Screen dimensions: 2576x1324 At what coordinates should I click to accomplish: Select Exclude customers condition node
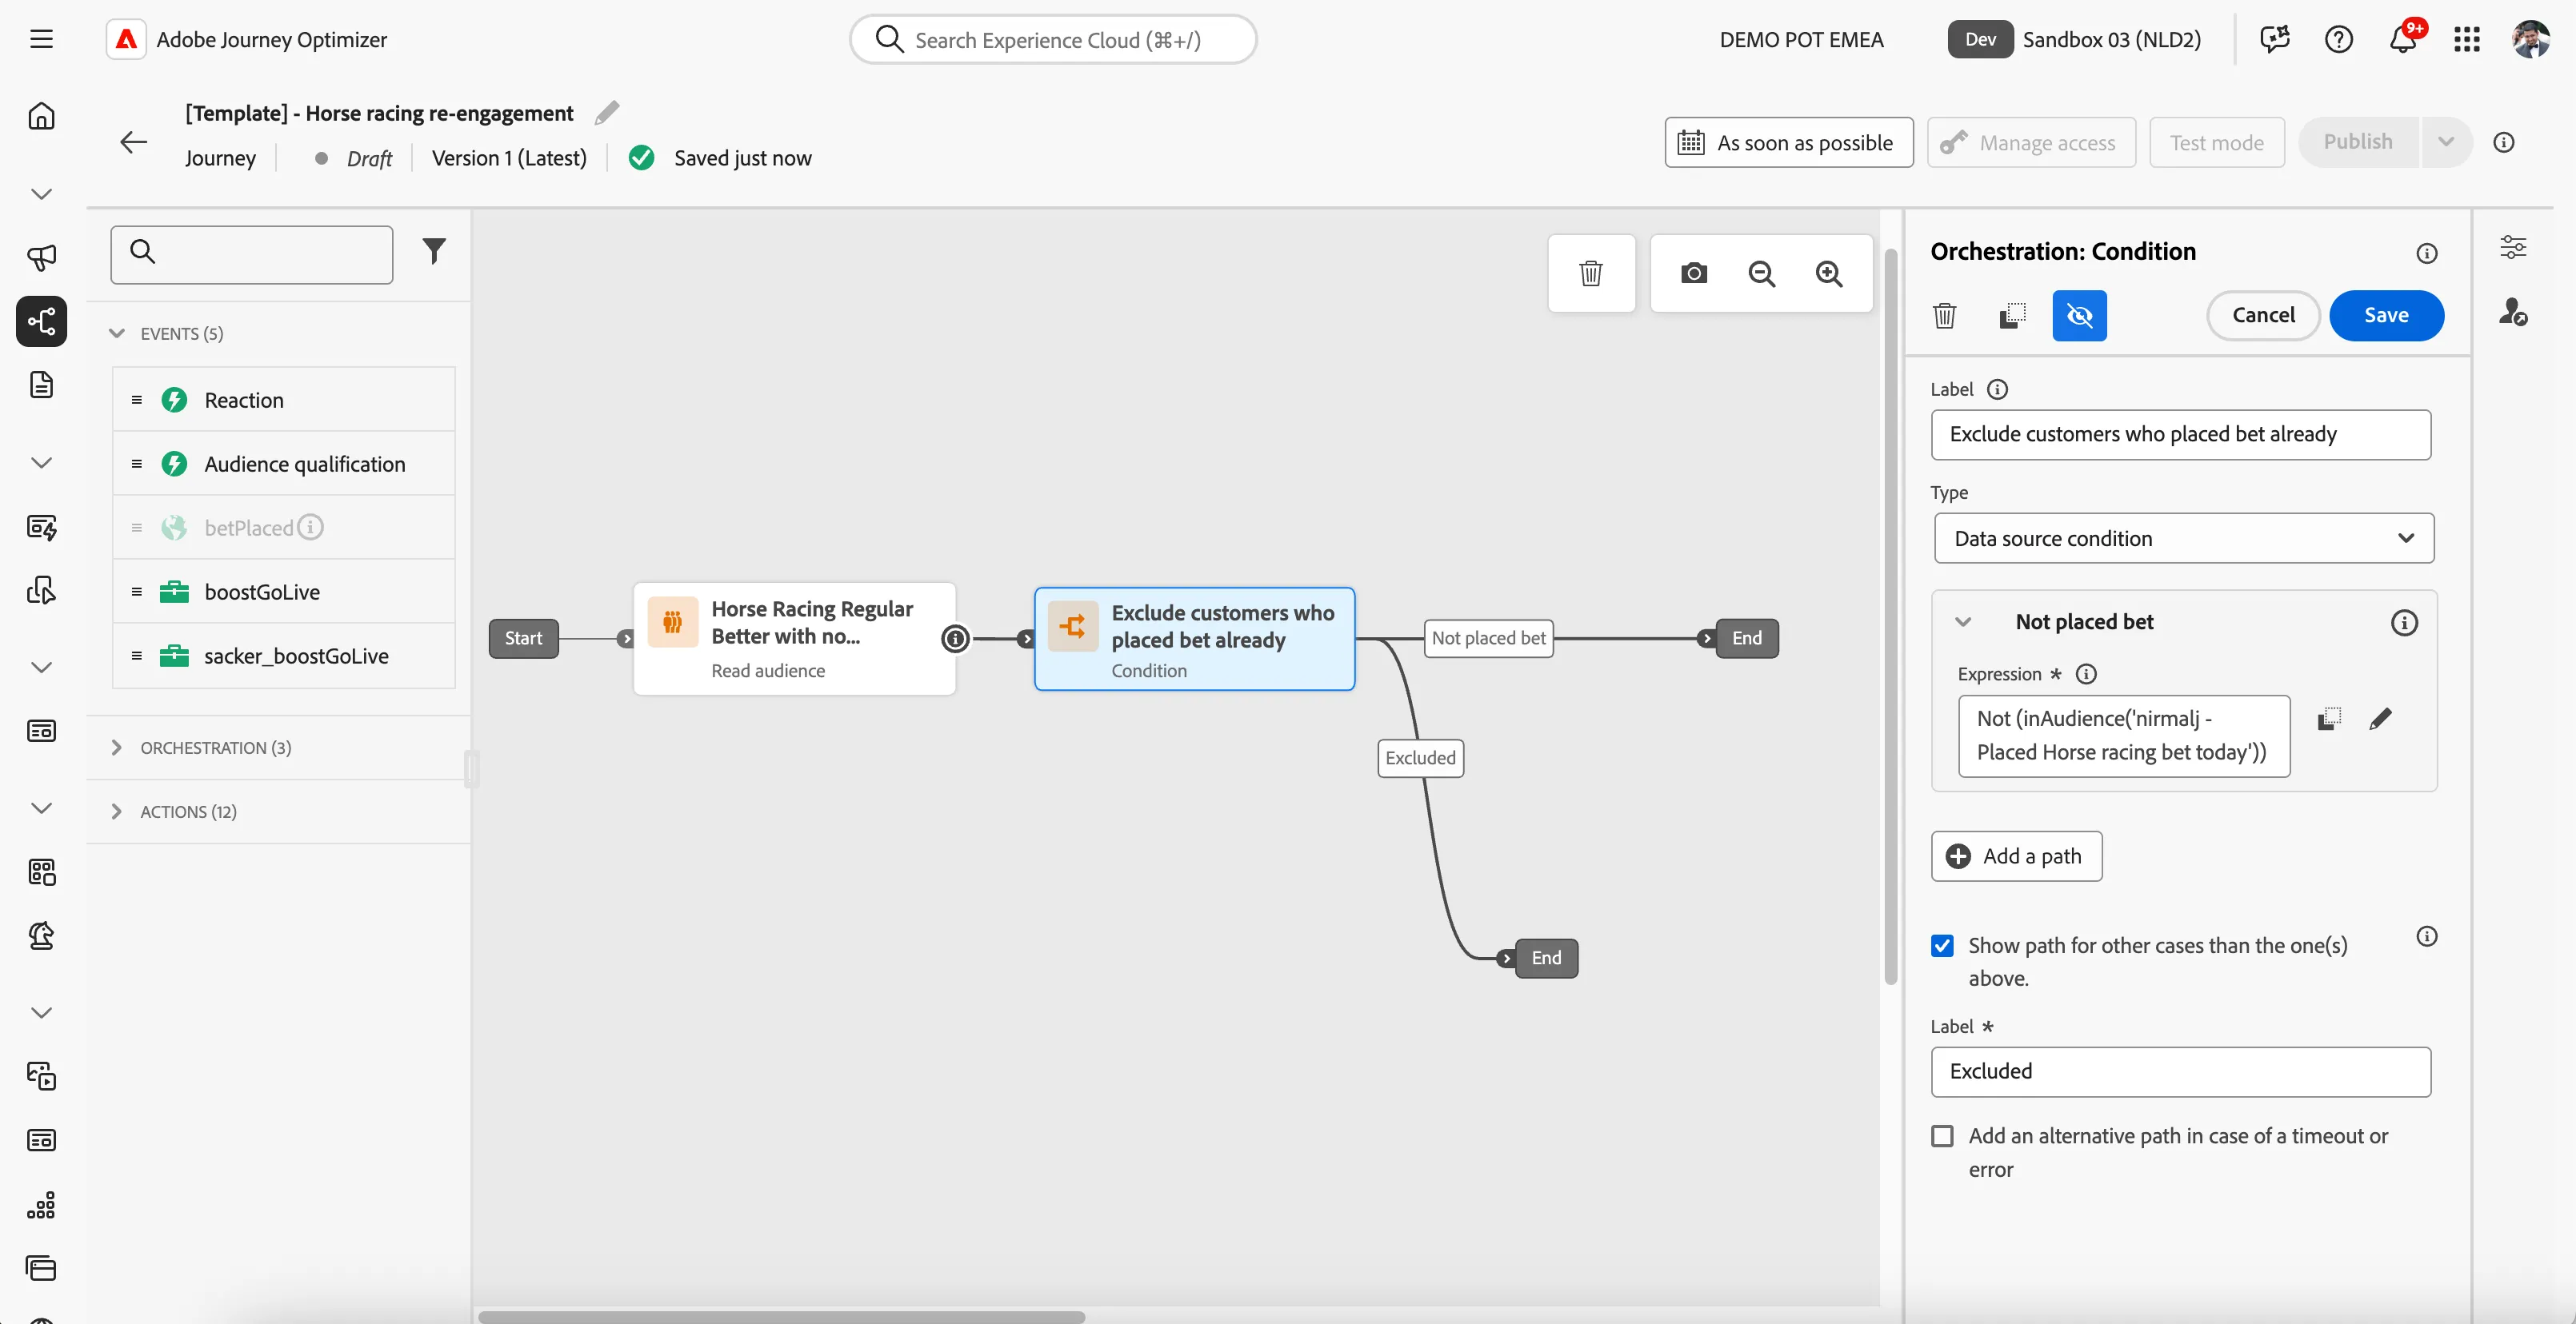point(1194,639)
